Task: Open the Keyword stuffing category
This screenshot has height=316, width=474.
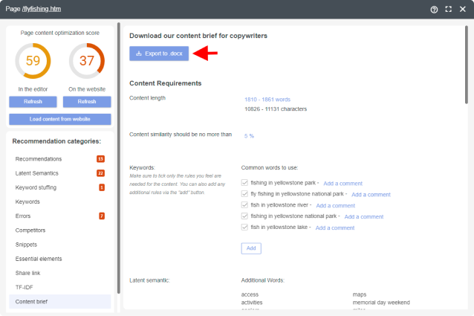Action: (36, 187)
